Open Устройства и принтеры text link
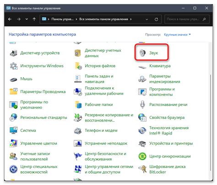 coord(171,143)
